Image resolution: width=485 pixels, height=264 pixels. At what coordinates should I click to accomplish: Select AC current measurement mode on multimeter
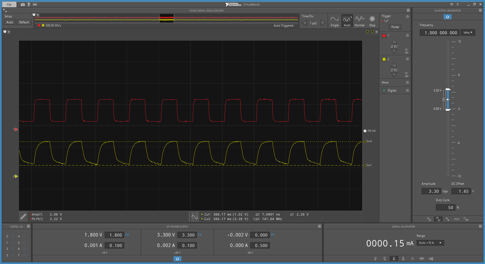point(403,259)
